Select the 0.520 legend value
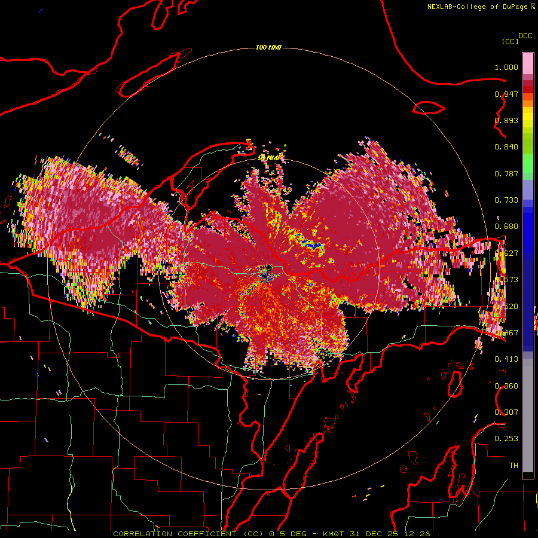 click(x=506, y=307)
